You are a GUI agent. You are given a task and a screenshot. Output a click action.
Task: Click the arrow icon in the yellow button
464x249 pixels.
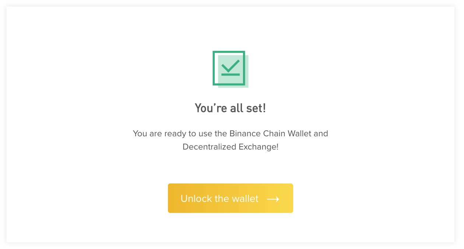click(x=273, y=199)
